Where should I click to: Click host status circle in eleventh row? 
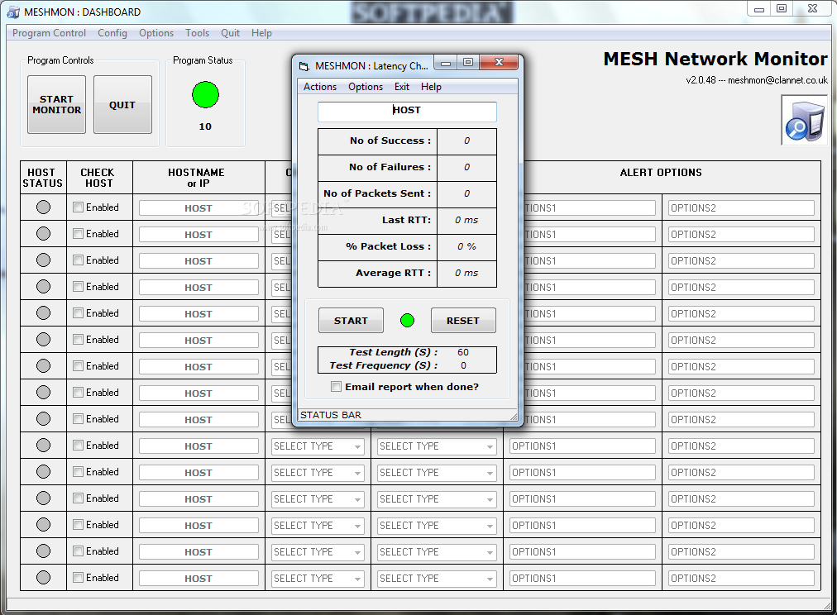tap(43, 471)
